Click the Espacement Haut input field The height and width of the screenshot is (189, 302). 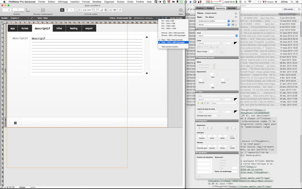click(x=213, y=74)
